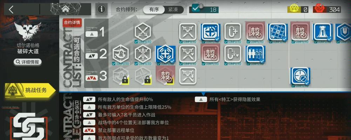351x140 pixels.
Task: Open 详细情报 detailed intel
Action: click(28, 62)
